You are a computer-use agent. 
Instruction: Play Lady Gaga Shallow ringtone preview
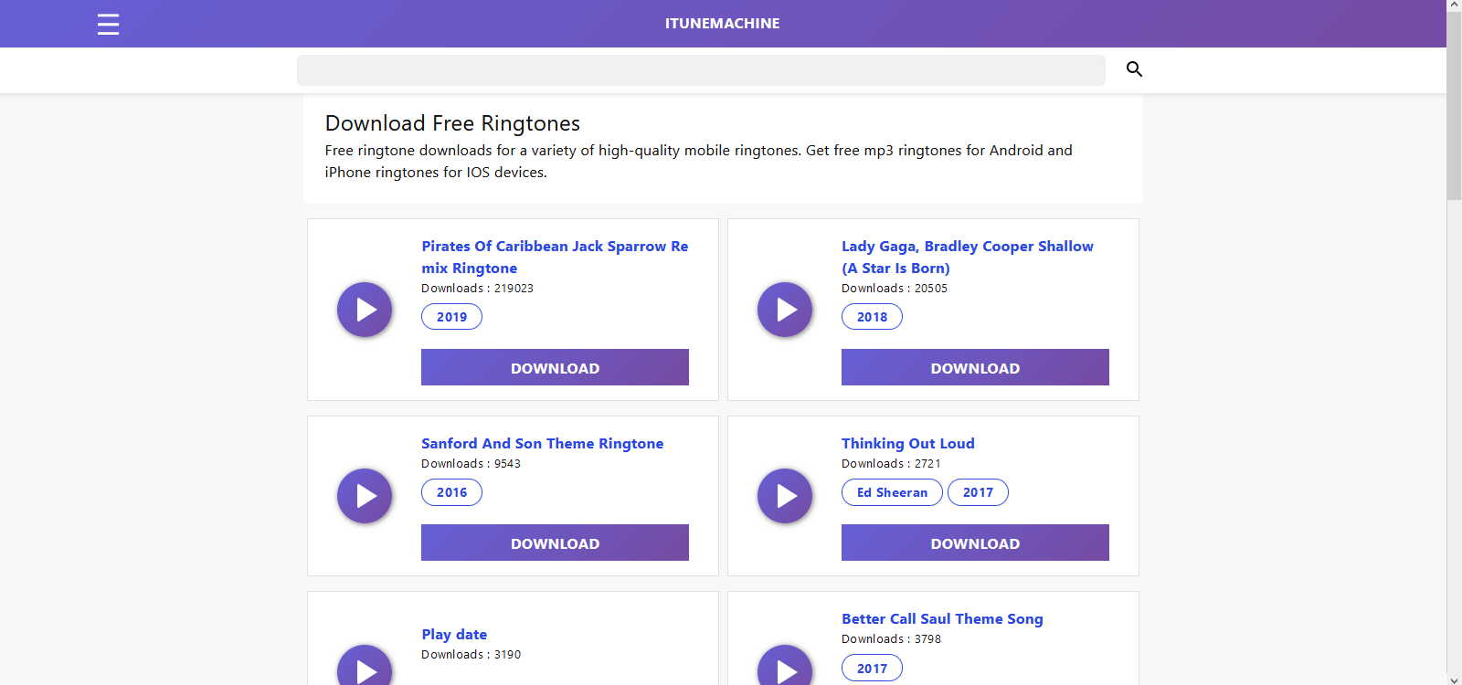(x=785, y=310)
